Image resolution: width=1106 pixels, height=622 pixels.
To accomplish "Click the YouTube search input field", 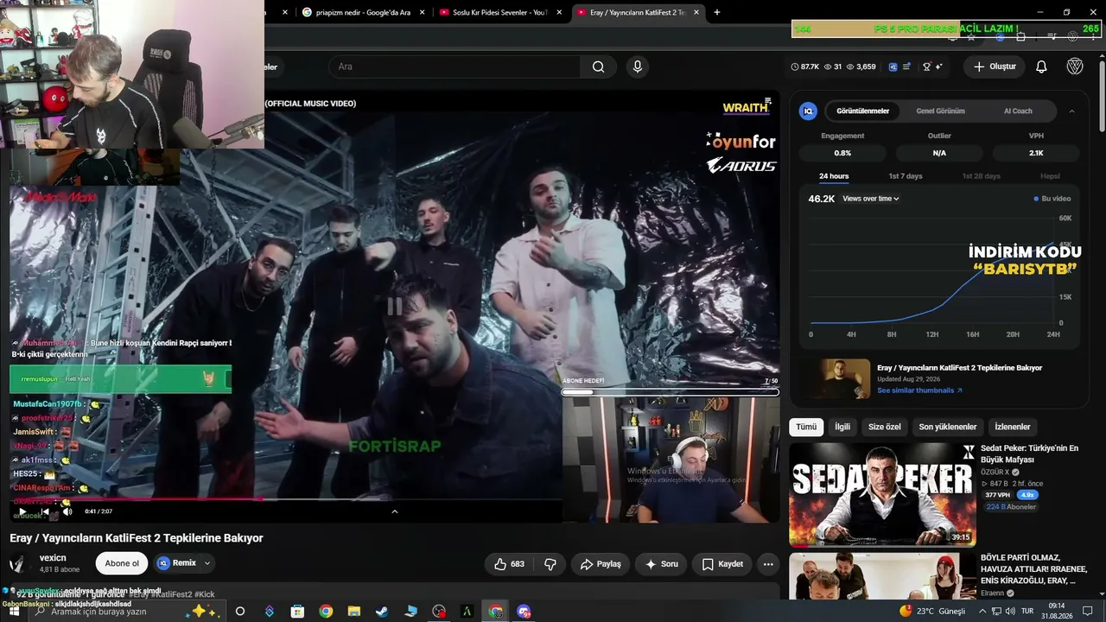I will (455, 67).
